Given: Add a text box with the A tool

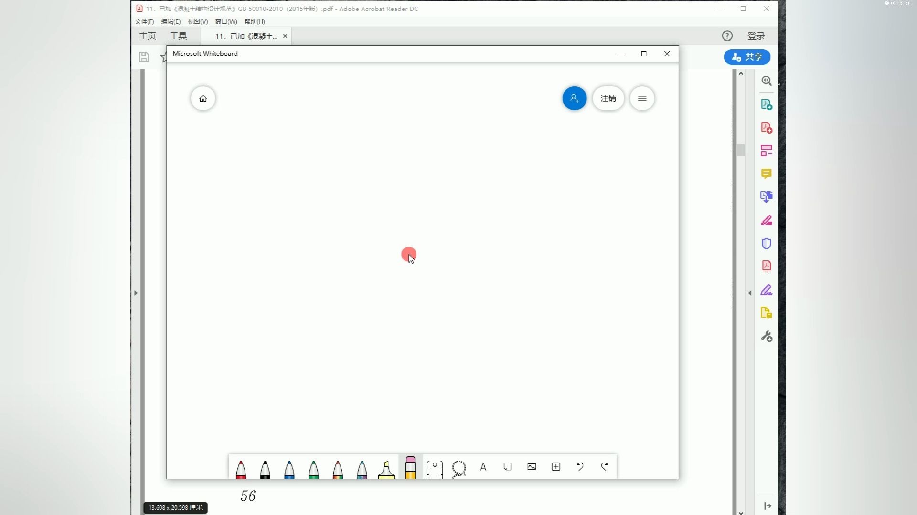Looking at the screenshot, I should (x=483, y=467).
